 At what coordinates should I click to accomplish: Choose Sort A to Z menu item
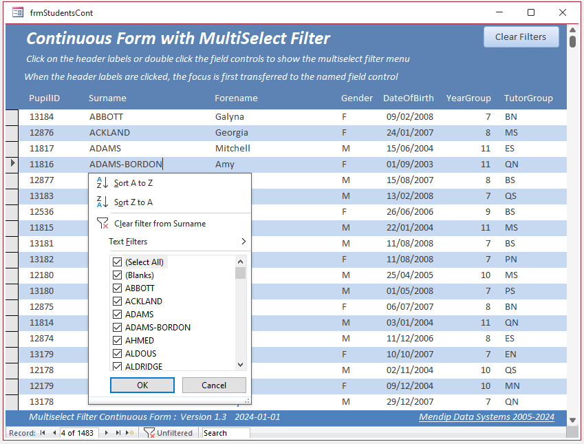pos(169,183)
